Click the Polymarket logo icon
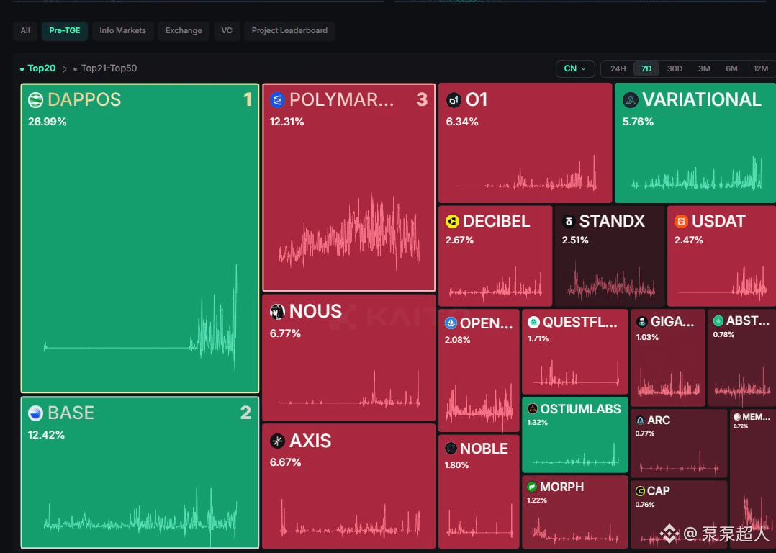 [x=277, y=100]
